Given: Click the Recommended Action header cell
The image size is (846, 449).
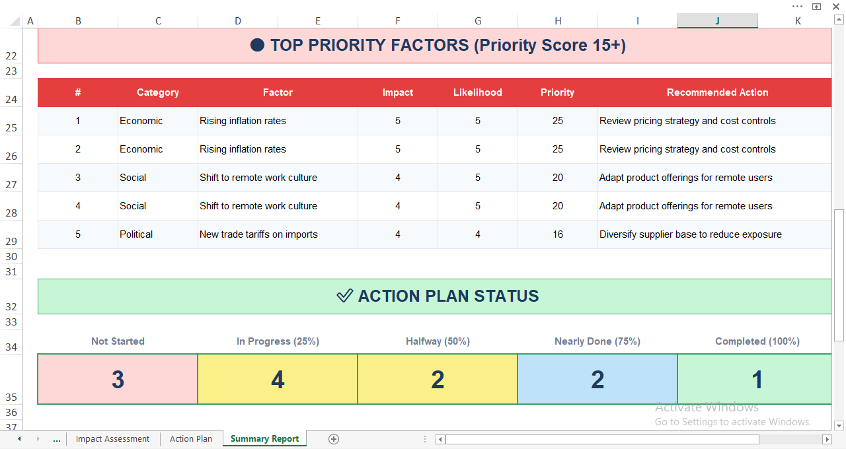Looking at the screenshot, I should click(x=715, y=92).
